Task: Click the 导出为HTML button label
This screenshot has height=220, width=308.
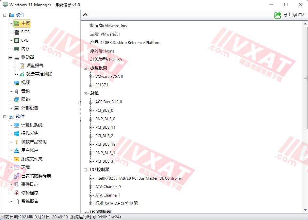Action: (x=295, y=15)
